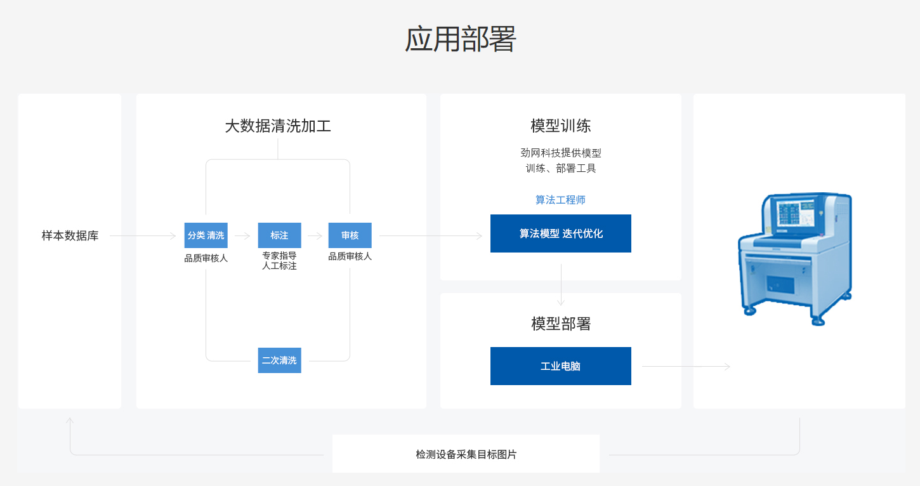Select the 应用部署 page title
This screenshot has width=920, height=486.
(460, 38)
